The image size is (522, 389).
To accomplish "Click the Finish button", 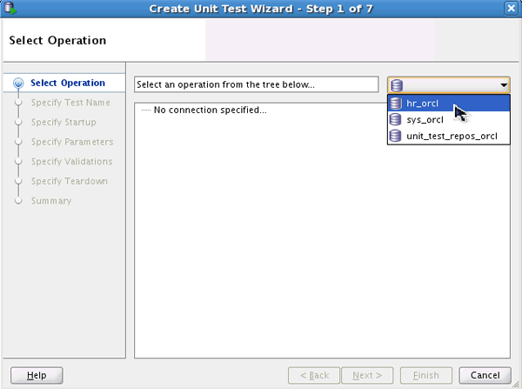I will pos(425,375).
